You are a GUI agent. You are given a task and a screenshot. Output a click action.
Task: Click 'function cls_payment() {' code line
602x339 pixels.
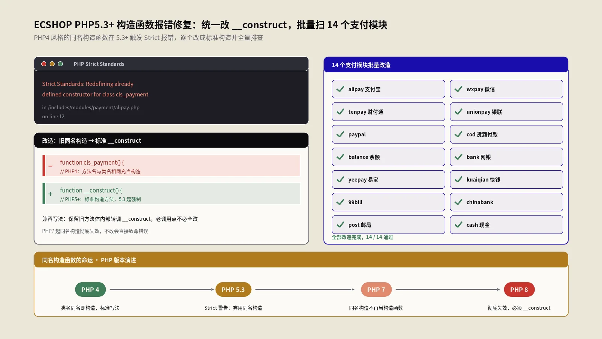click(x=92, y=162)
